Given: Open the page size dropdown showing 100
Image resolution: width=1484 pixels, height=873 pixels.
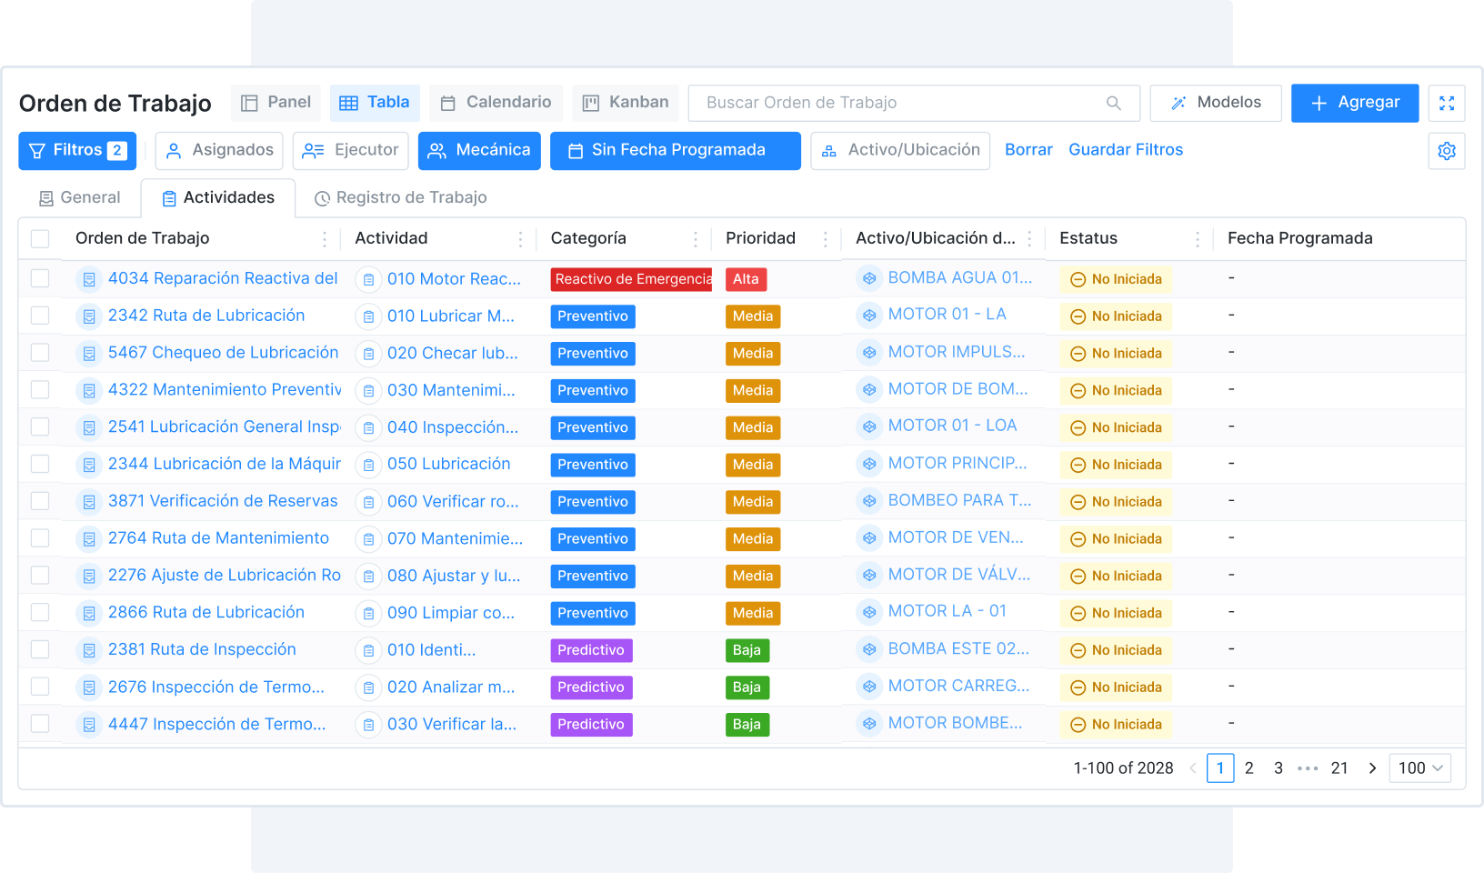Looking at the screenshot, I should coord(1419,768).
